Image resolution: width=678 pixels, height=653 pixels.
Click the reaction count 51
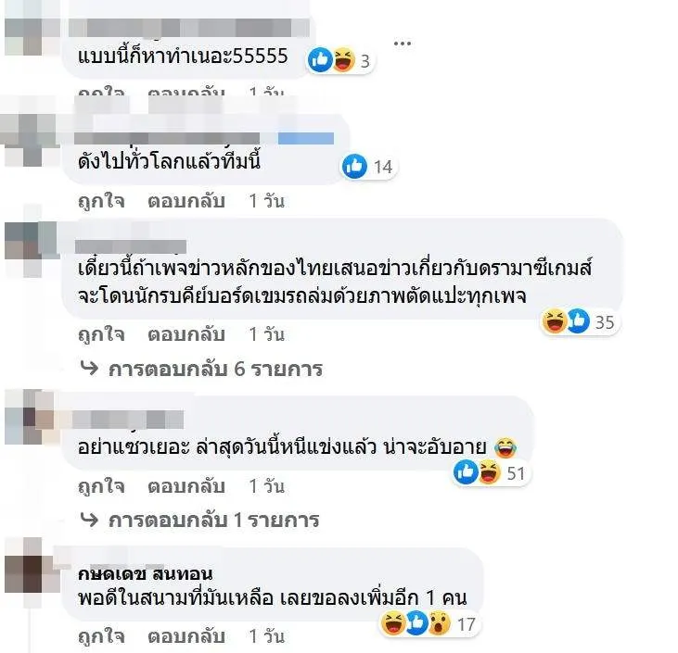tap(516, 473)
